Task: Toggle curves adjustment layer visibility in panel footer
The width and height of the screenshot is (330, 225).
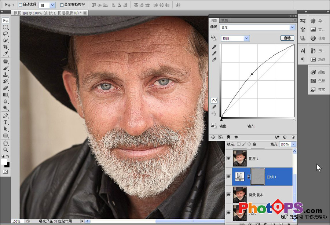Action: click(236, 137)
